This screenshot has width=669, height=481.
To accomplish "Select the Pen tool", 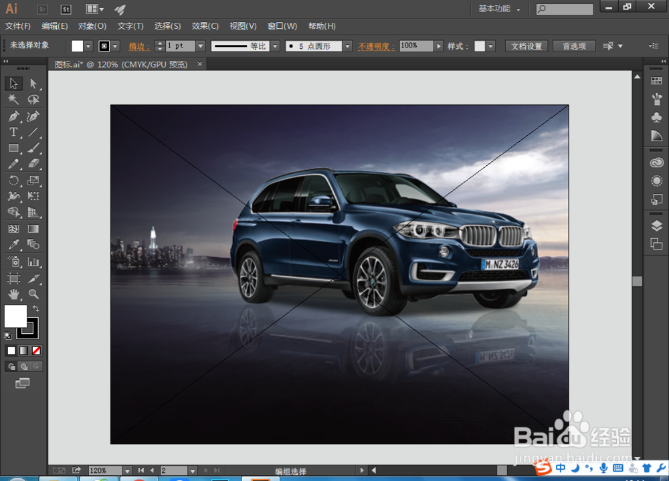I will click(13, 116).
